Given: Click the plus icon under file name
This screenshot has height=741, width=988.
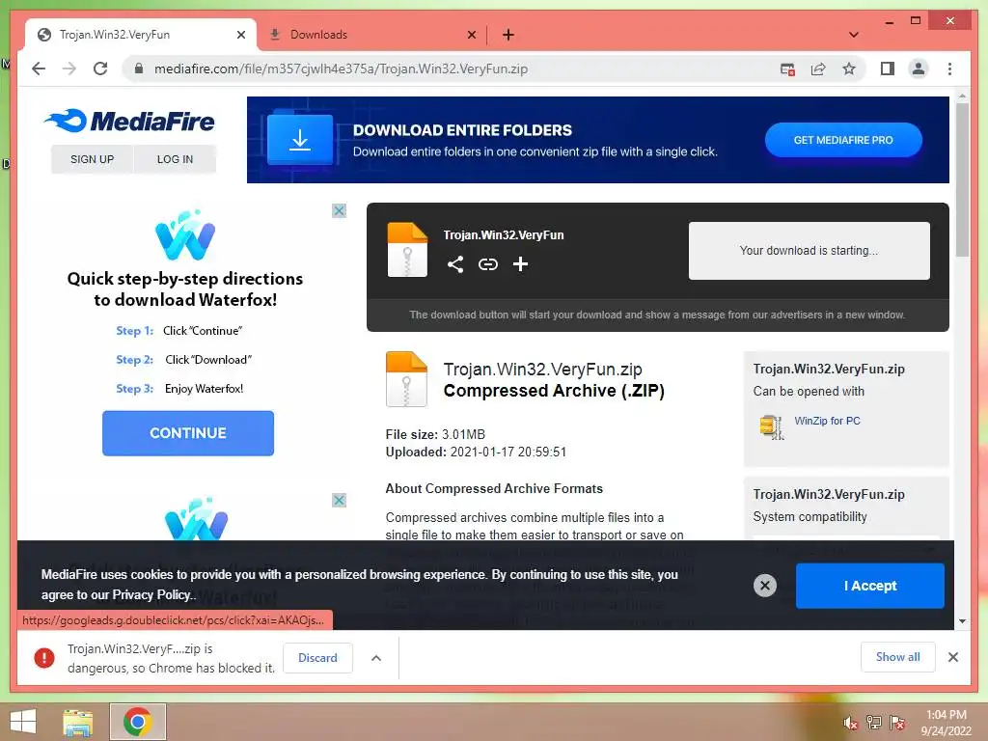Looking at the screenshot, I should point(520,264).
